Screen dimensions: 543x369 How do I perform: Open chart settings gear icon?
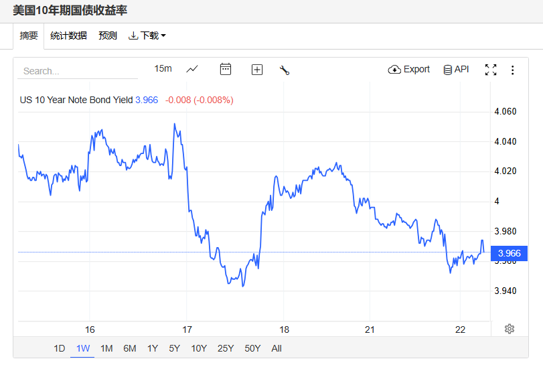510,329
